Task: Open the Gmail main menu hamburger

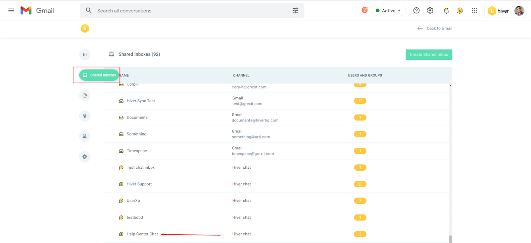Action: [x=11, y=10]
